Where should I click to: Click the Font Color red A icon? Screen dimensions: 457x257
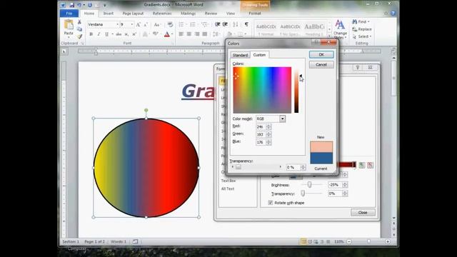(x=166, y=34)
